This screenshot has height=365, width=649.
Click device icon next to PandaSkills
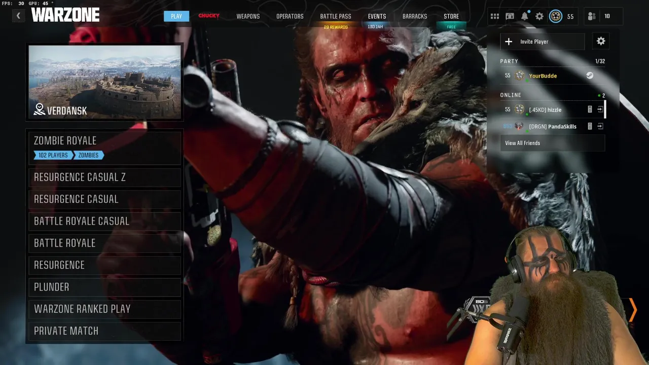590,126
